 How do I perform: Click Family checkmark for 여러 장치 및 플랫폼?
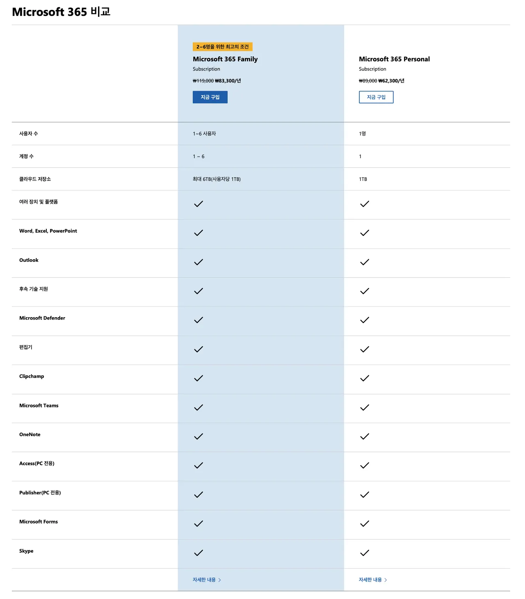[199, 204]
